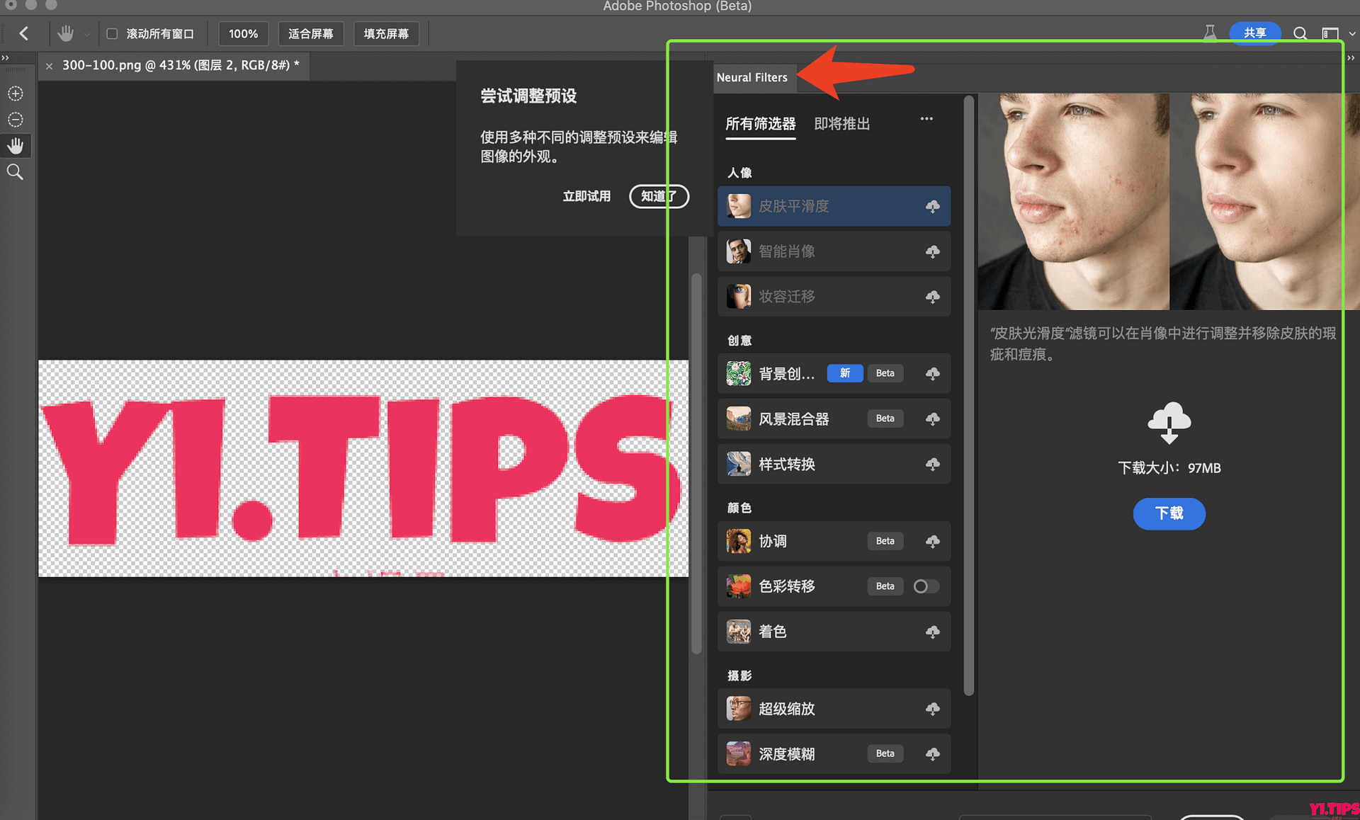Click the dashed zoom-in plus icon
Image resolution: width=1360 pixels, height=820 pixels.
coord(16,93)
